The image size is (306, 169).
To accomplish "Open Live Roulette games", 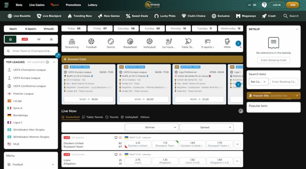I will tap(19, 16).
